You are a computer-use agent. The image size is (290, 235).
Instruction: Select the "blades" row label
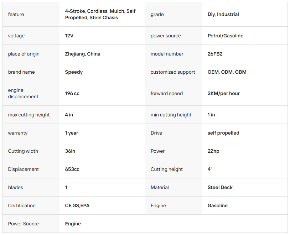pyautogui.click(x=15, y=188)
